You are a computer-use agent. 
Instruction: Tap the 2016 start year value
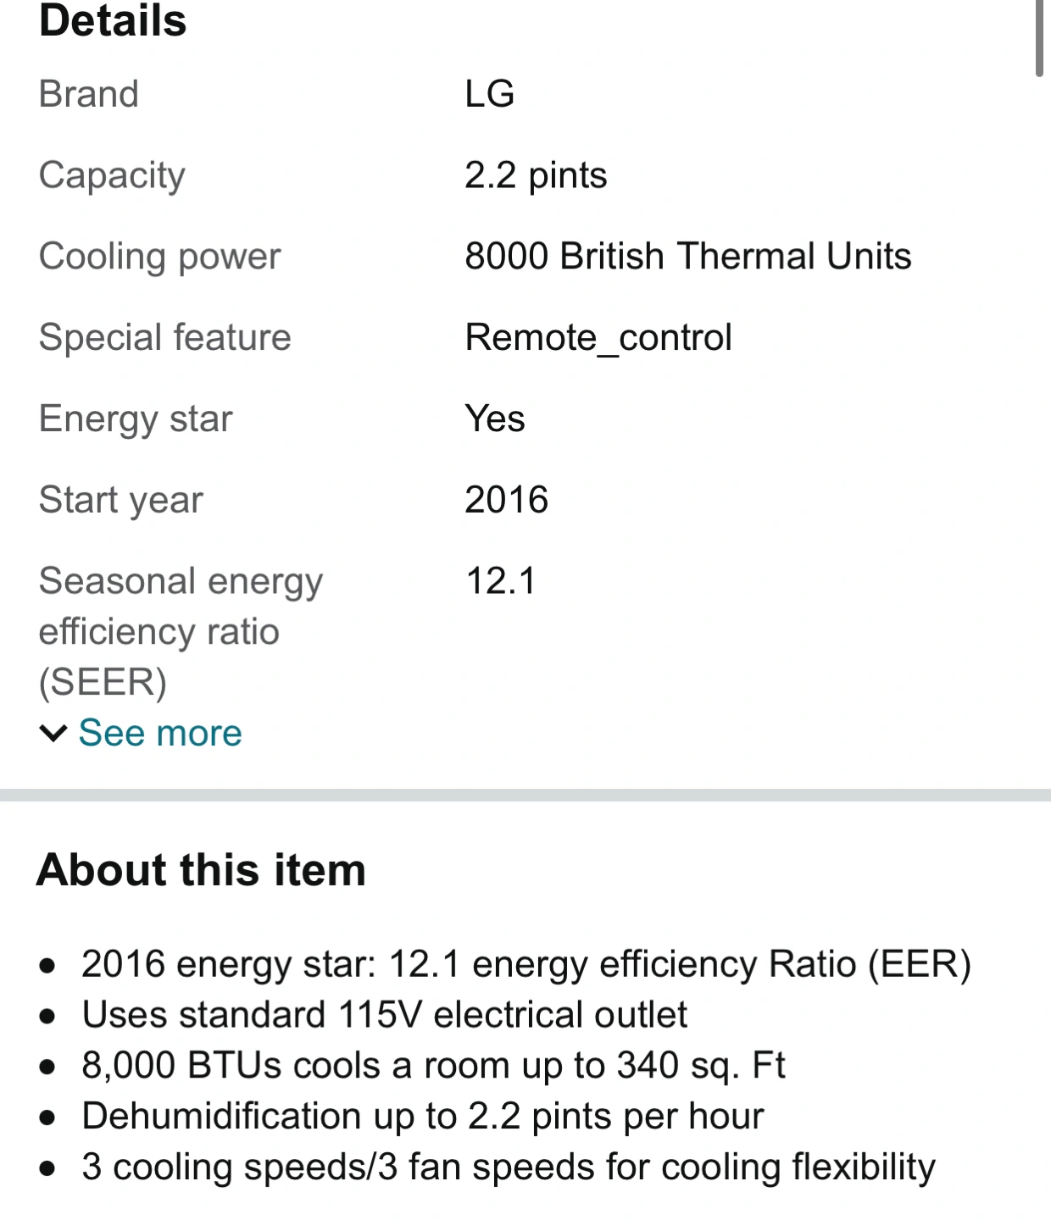[506, 500]
